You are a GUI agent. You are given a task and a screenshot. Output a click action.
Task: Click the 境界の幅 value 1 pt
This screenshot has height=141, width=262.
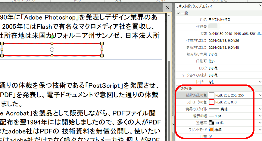(x=218, y=116)
